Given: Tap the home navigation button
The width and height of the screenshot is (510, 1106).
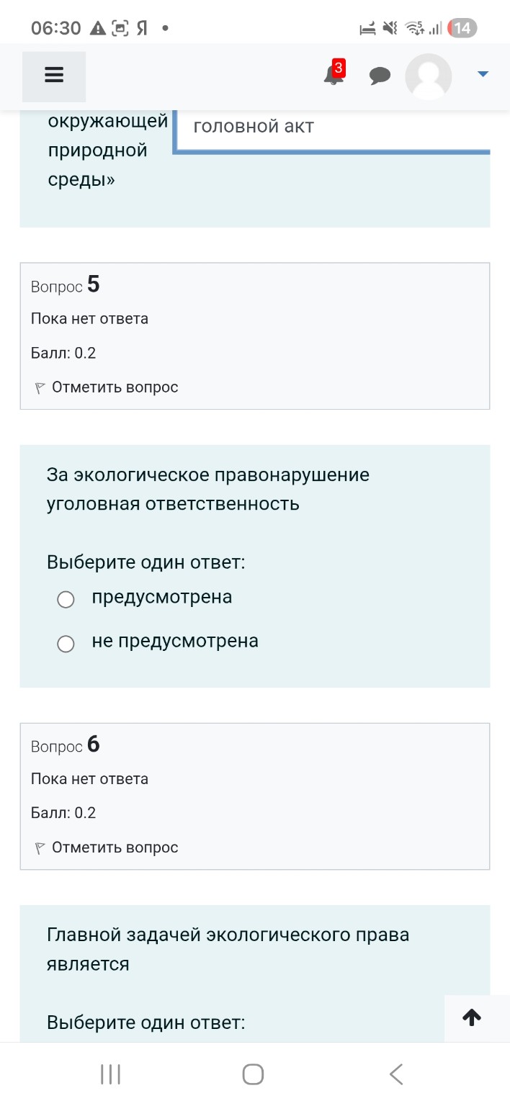Looking at the screenshot, I should coord(252,1073).
